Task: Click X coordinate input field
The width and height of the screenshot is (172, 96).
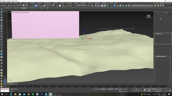Action: (x=102, y=89)
